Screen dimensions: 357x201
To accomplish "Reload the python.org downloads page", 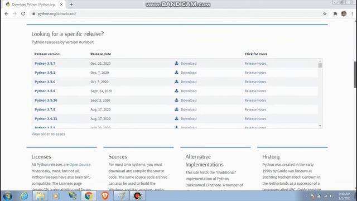I will 23,13.
